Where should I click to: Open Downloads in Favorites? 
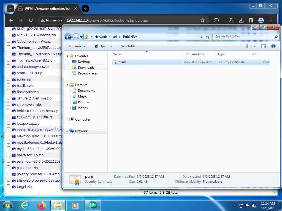tap(86, 68)
